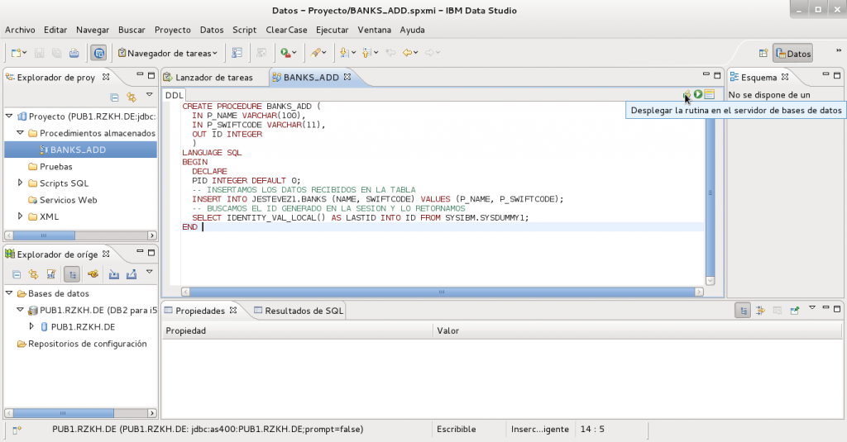Collapse Procedimientos almacenados folder
Image resolution: width=847 pixels, height=442 pixels.
click(x=20, y=133)
